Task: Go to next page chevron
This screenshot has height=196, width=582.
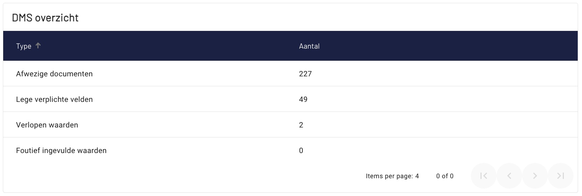Action: click(535, 176)
